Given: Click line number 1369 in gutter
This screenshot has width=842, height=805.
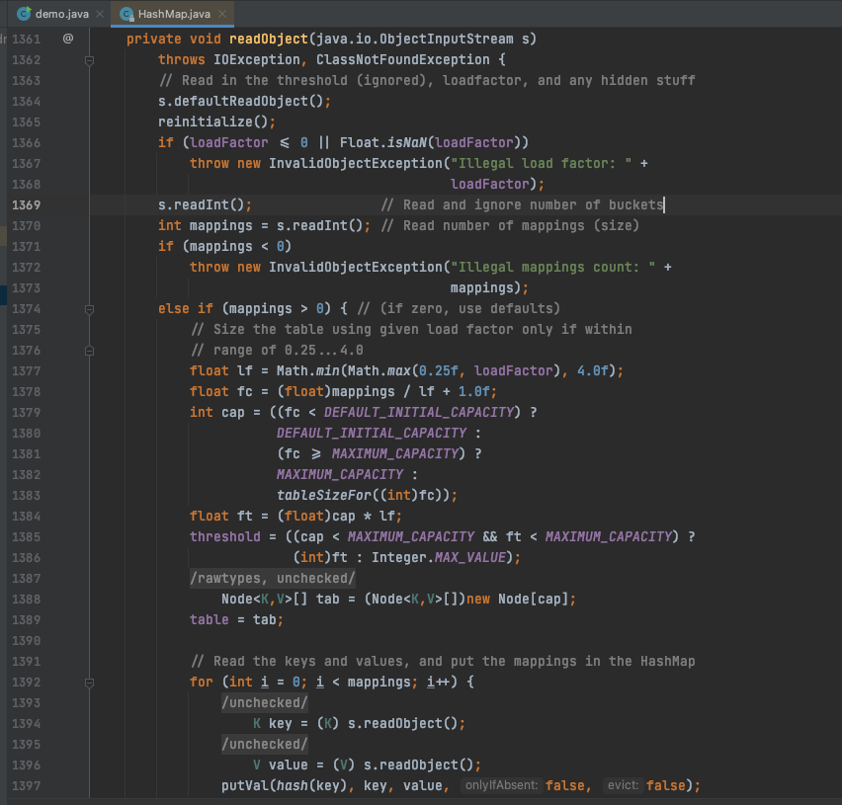Looking at the screenshot, I should [27, 205].
